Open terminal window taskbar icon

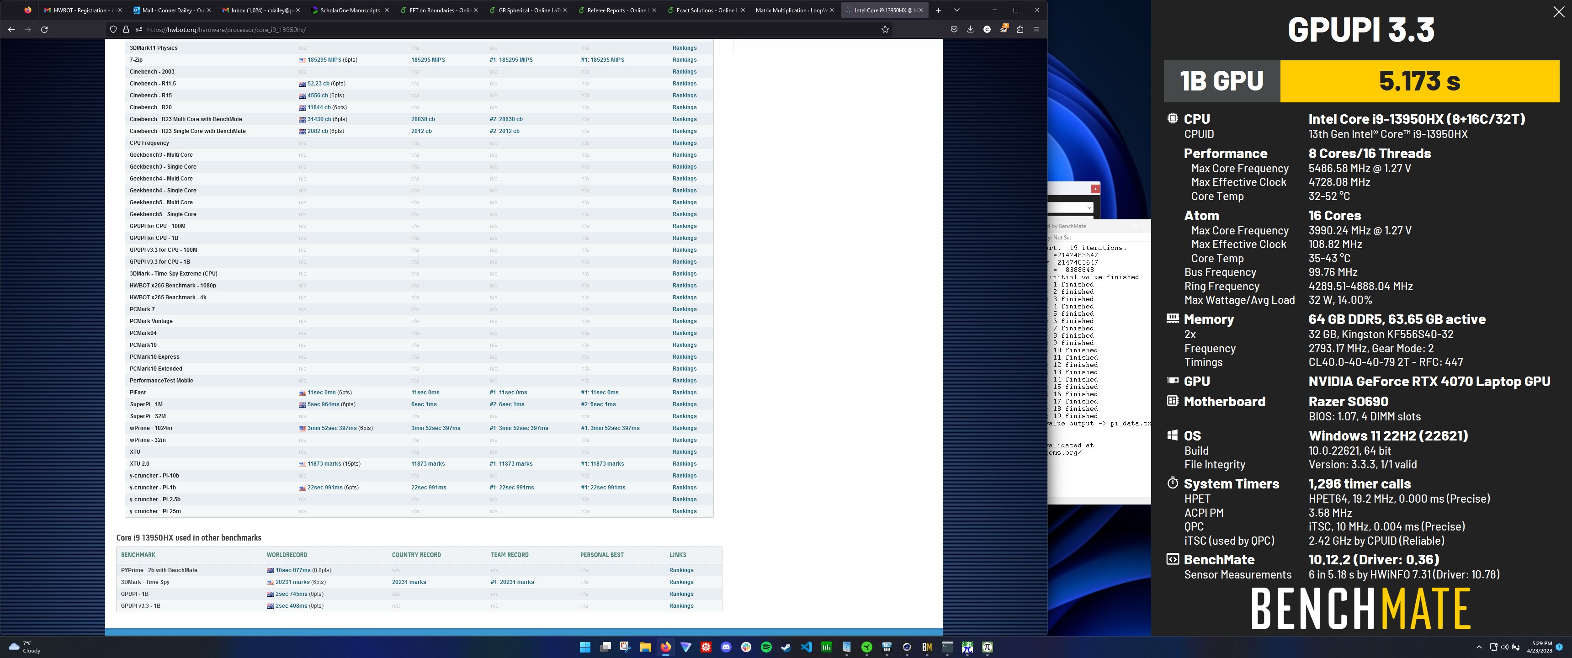[947, 647]
